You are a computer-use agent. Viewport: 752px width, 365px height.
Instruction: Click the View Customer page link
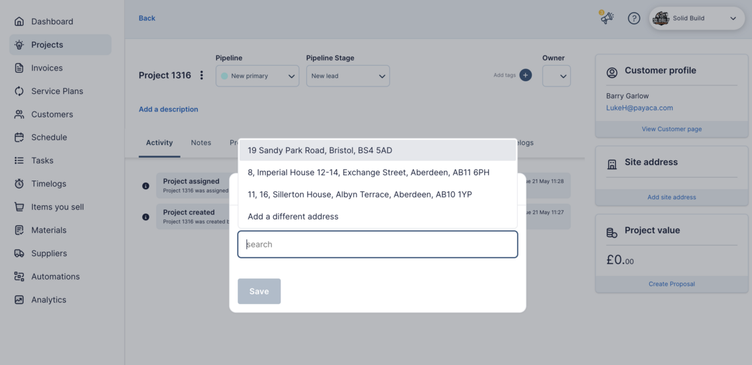[671, 129]
